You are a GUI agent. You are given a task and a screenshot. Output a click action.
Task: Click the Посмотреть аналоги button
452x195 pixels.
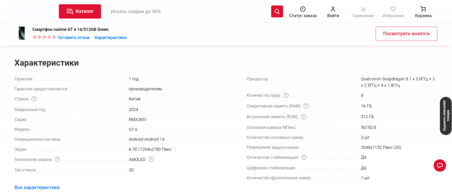pyautogui.click(x=406, y=33)
